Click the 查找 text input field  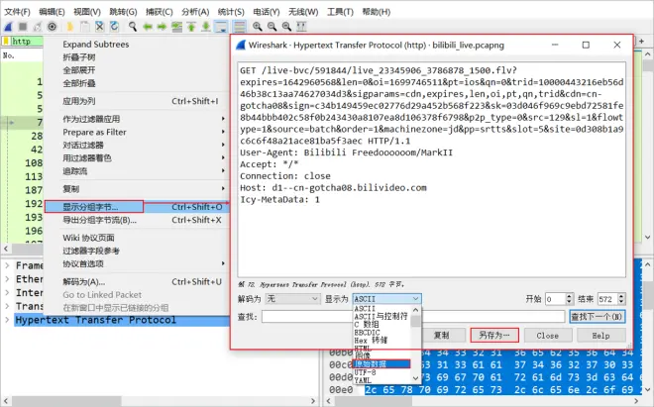point(413,317)
